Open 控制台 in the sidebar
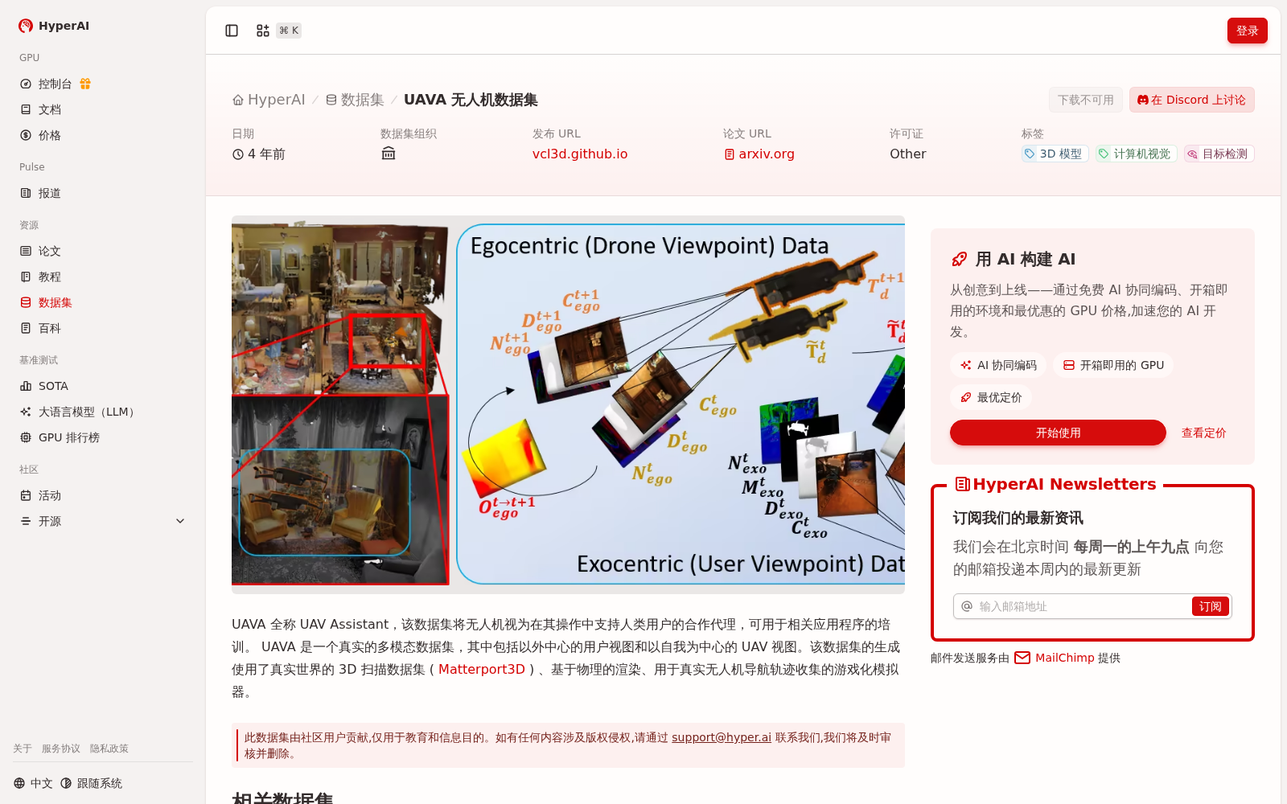The width and height of the screenshot is (1287, 804). (56, 84)
